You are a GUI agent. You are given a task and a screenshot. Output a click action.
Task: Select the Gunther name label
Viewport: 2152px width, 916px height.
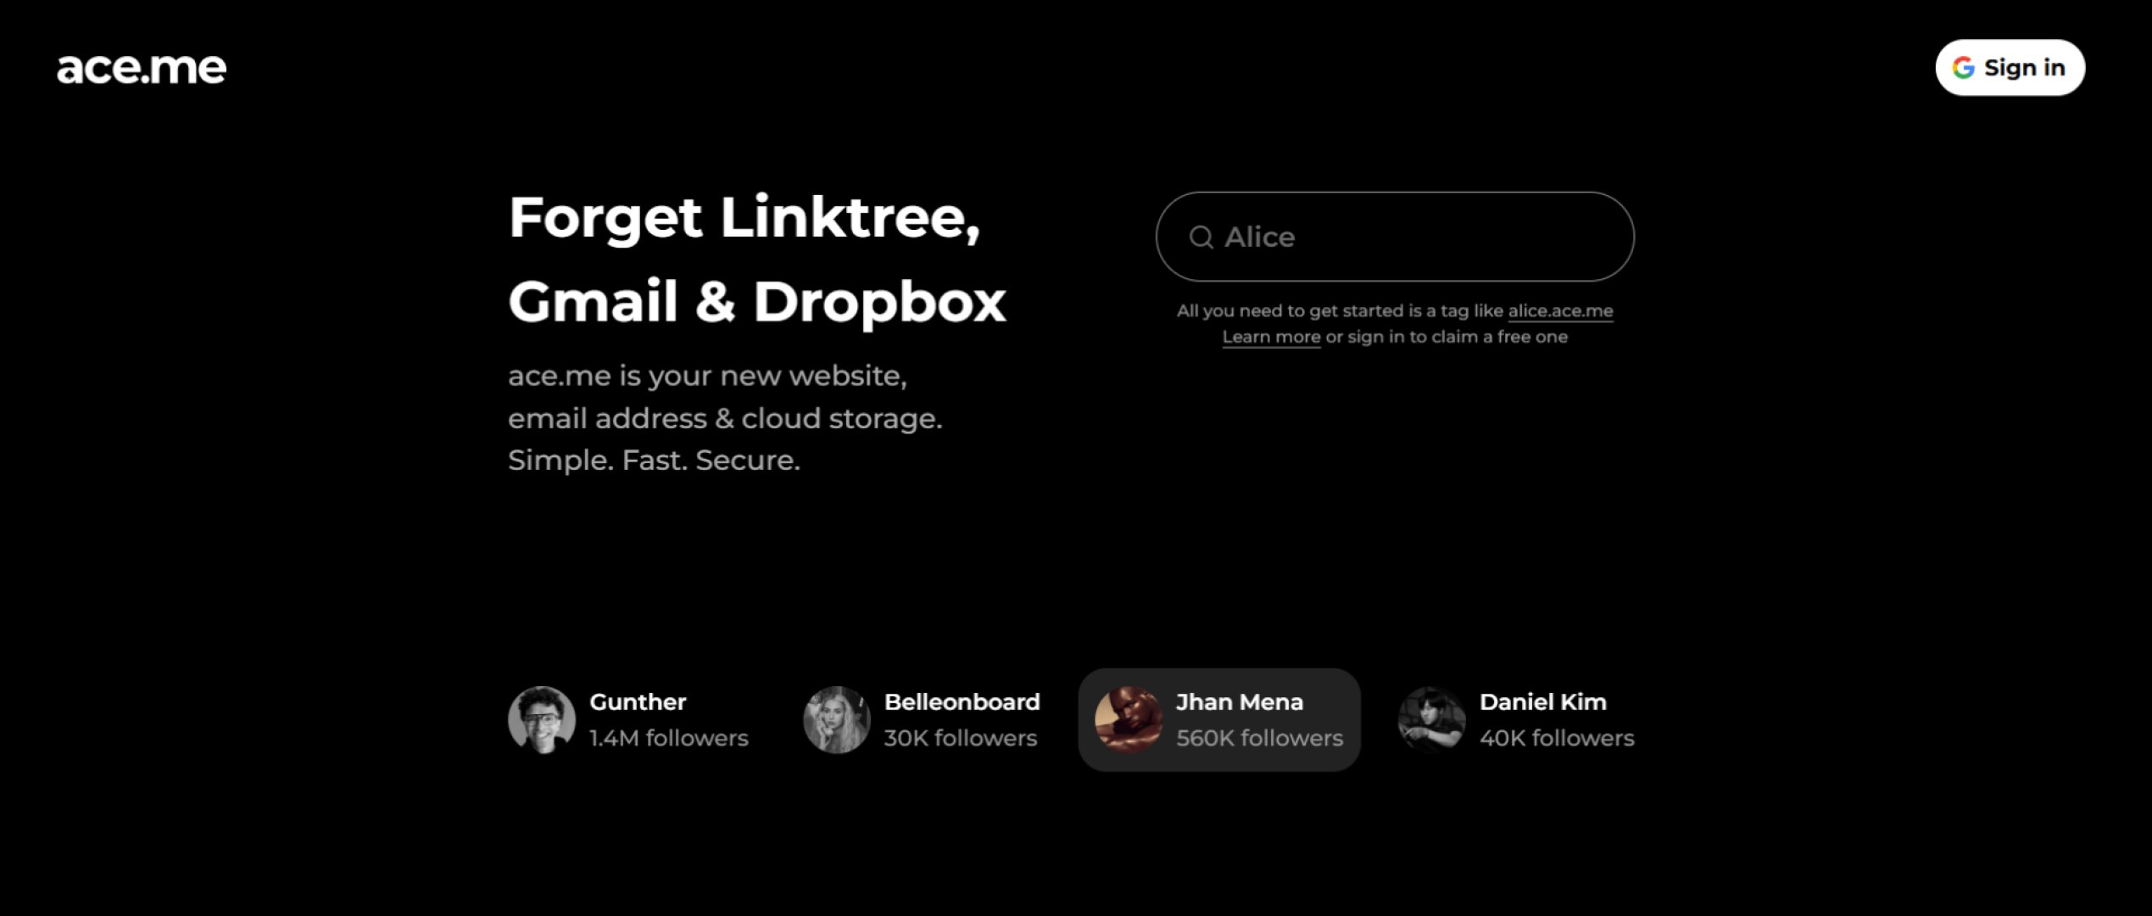pyautogui.click(x=638, y=702)
